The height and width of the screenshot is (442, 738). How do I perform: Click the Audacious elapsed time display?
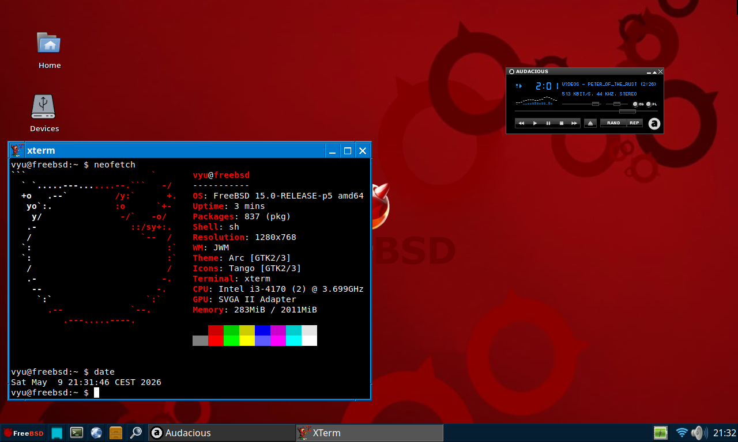(x=547, y=86)
